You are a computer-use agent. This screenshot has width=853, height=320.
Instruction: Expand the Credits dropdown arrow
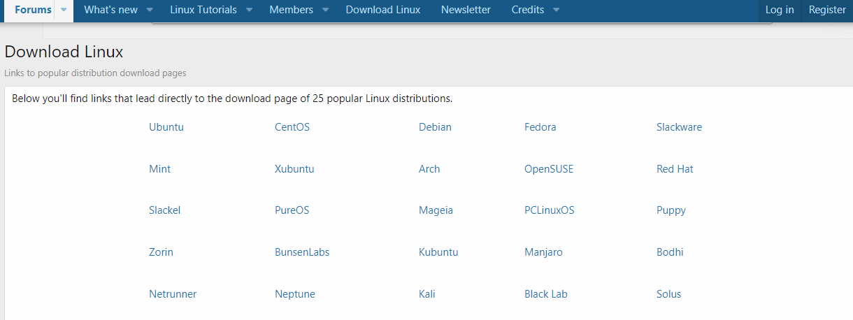pos(556,10)
